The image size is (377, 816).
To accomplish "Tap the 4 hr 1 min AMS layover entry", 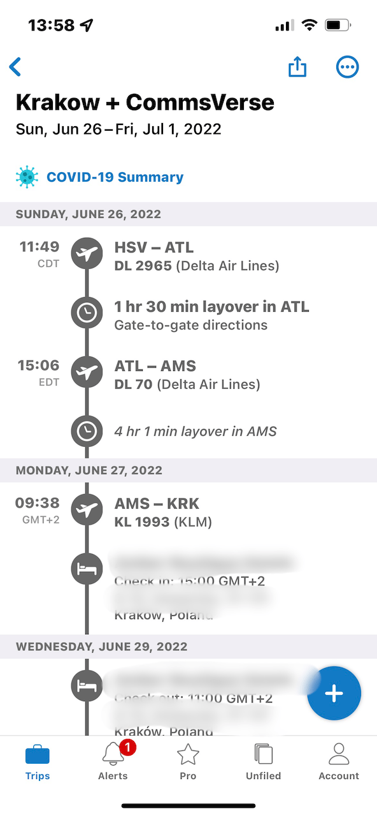I will [196, 431].
